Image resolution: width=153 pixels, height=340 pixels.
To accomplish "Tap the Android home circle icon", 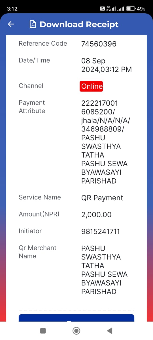I will tap(76, 330).
